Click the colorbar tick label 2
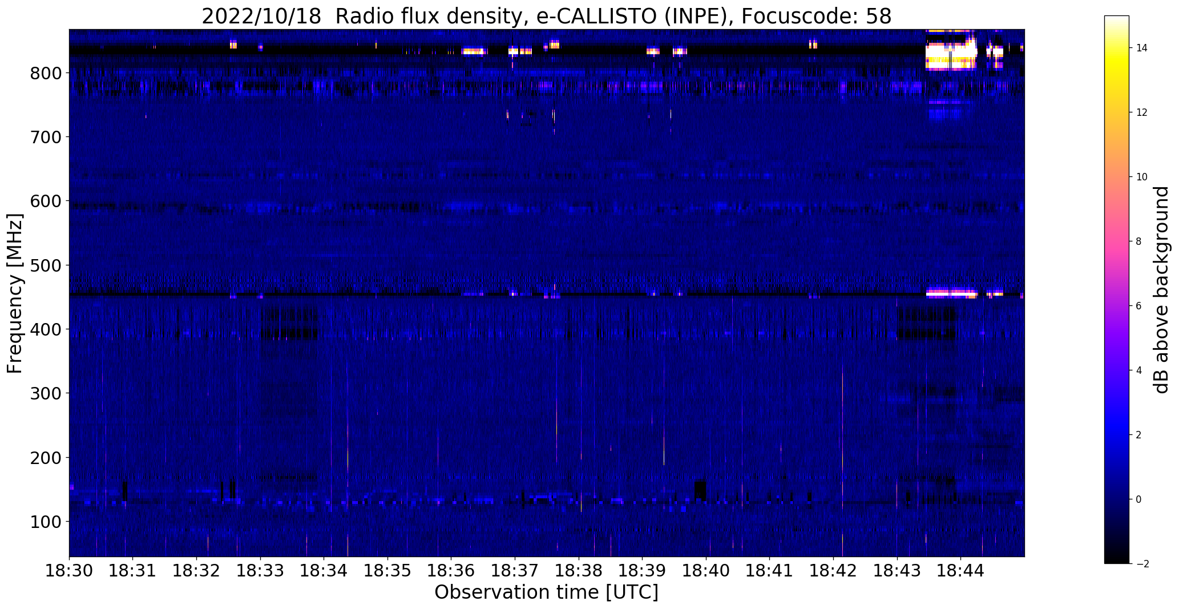The height and width of the screenshot is (609, 1179). [1138, 435]
